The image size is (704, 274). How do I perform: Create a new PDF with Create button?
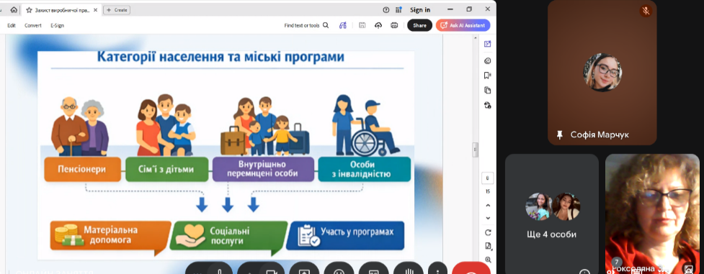tap(117, 10)
